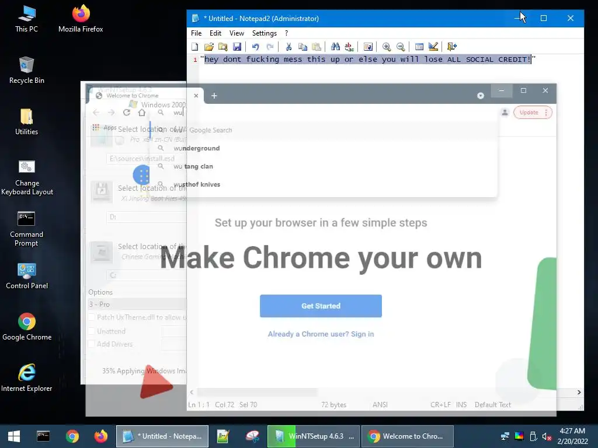Click the Exit door icon in Notepad2 toolbar

pyautogui.click(x=452, y=47)
